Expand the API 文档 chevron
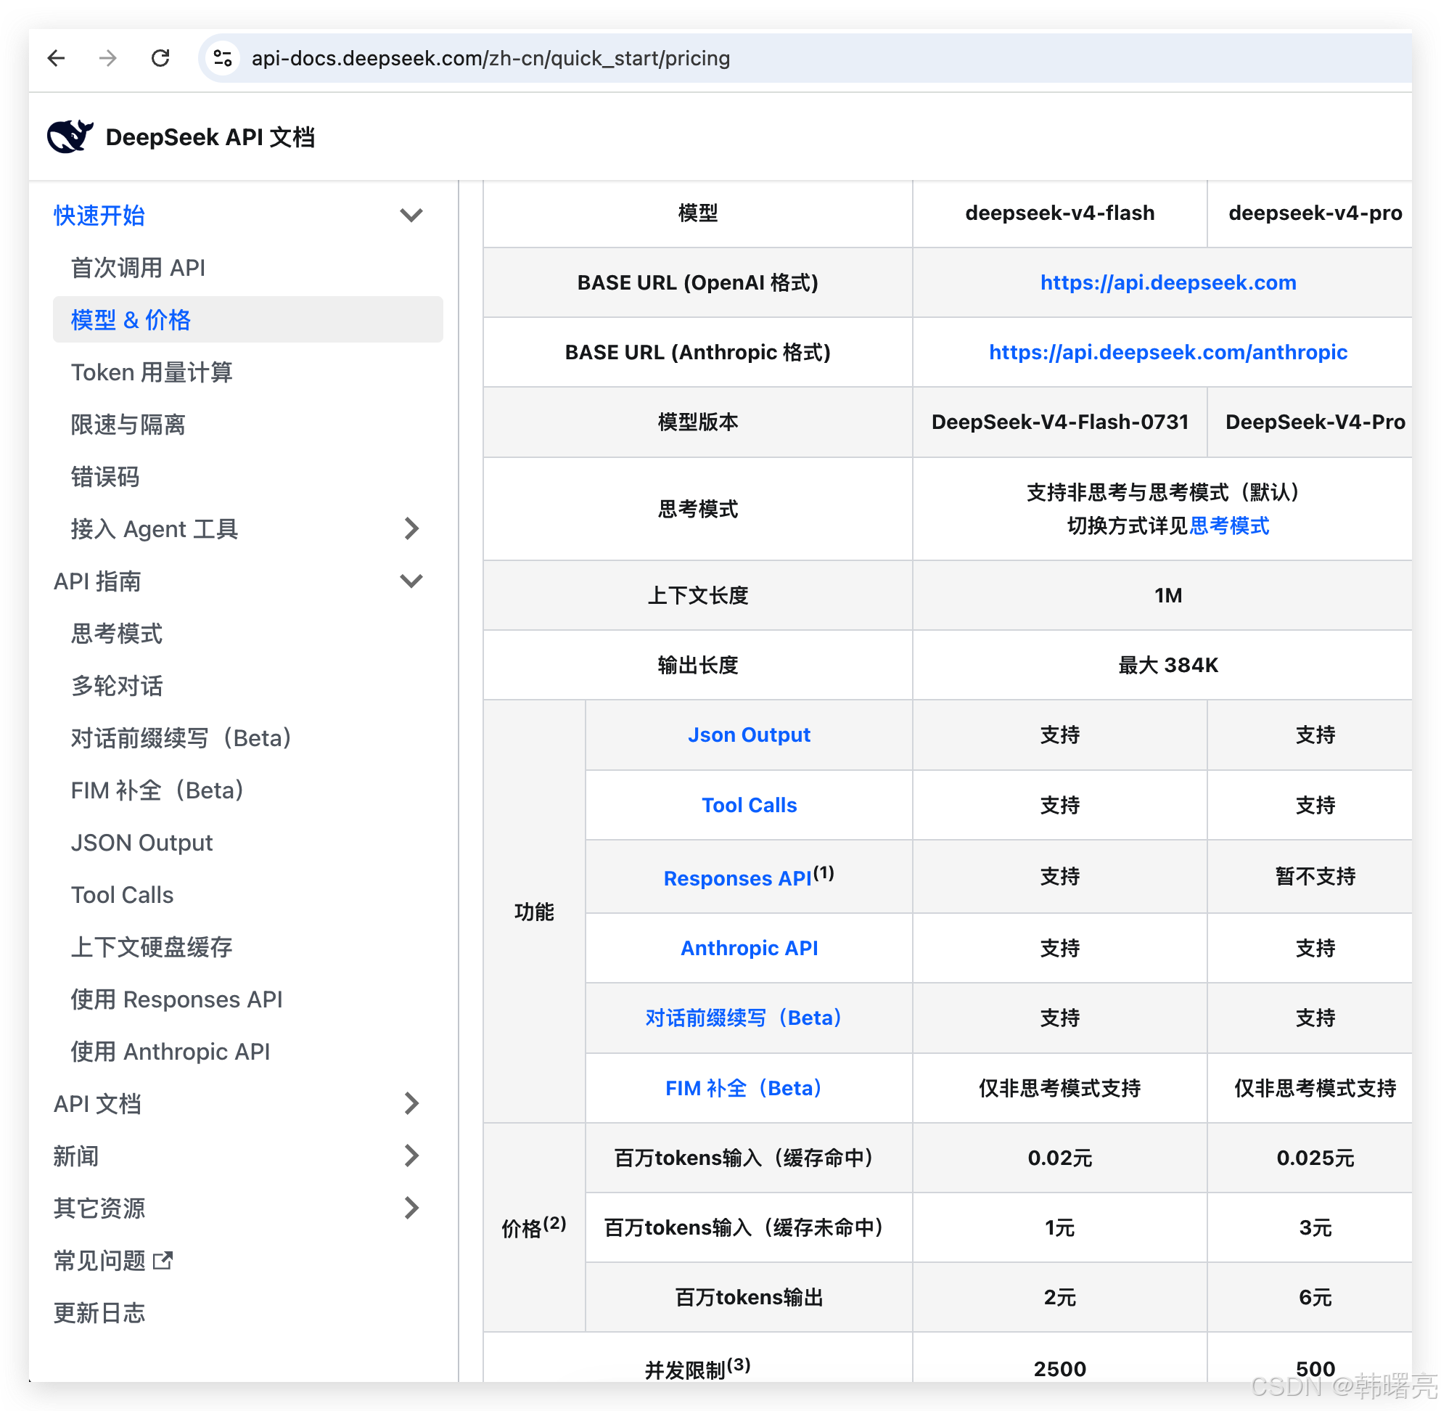1441x1411 pixels. (x=412, y=1103)
